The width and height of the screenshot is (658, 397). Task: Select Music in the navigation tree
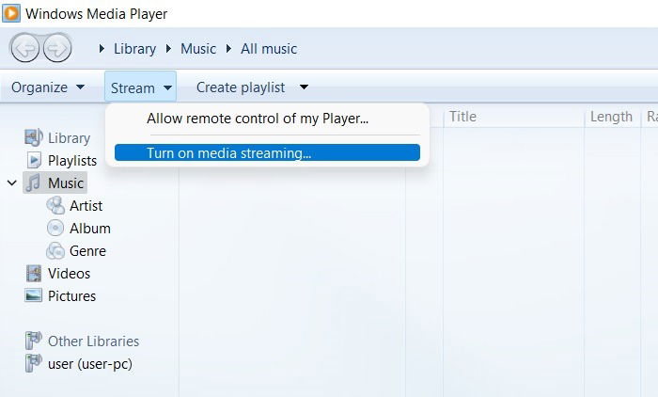tap(66, 183)
